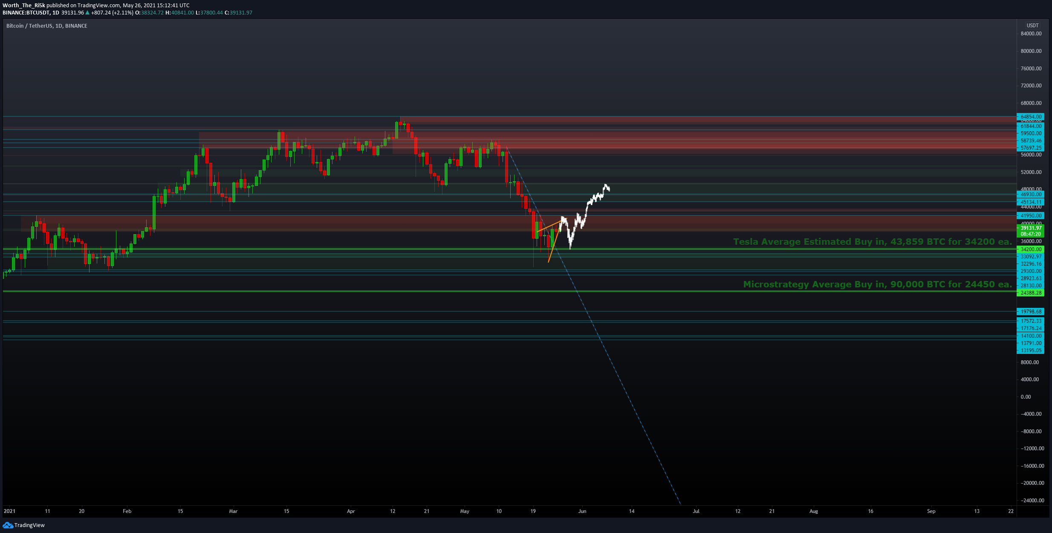Click the -24000.00 axis tick label

click(x=1032, y=501)
